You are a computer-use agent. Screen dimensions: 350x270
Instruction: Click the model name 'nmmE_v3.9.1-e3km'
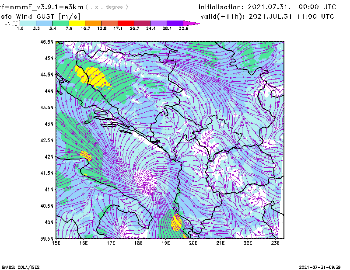point(47,7)
